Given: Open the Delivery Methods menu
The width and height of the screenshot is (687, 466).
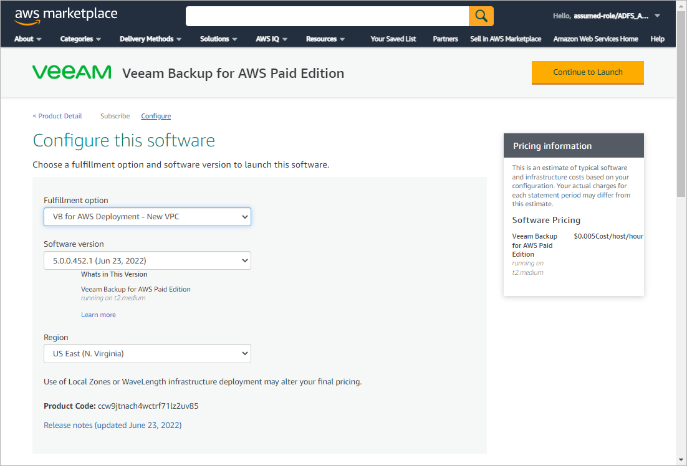Looking at the screenshot, I should (151, 39).
